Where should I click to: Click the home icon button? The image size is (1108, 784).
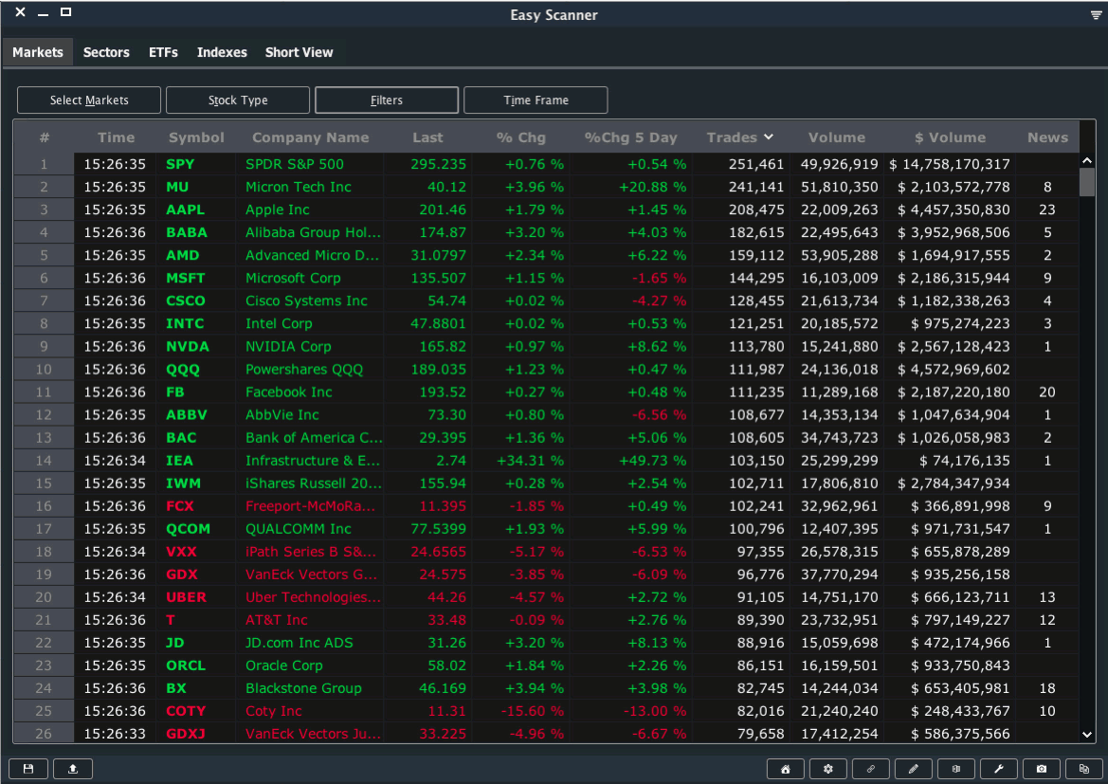786,769
